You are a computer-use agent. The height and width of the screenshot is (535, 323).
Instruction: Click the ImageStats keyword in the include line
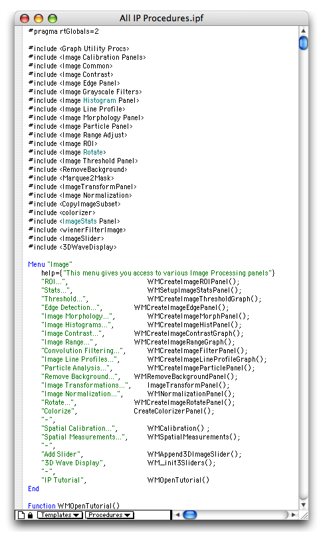(80, 221)
